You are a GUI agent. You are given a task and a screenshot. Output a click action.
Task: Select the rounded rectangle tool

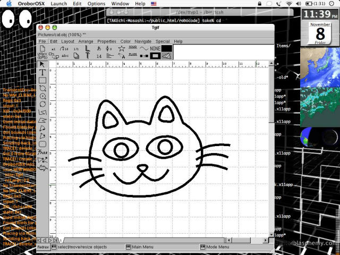42,144
